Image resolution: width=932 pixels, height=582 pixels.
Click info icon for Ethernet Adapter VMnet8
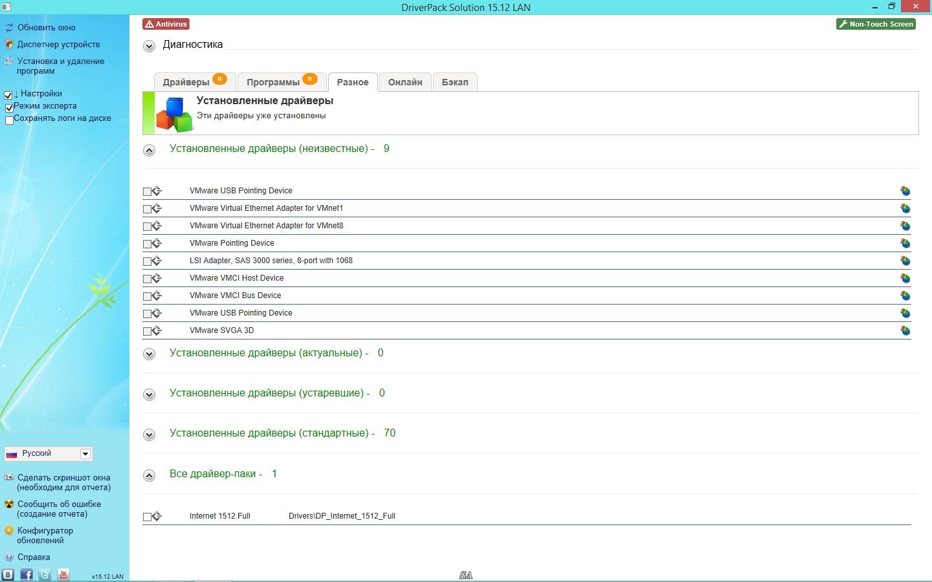click(x=905, y=226)
